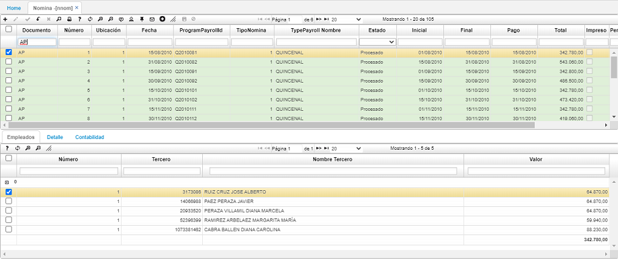Open page size dropdown in Empleados grid
Screen dimensions: 618x260
tap(346, 148)
